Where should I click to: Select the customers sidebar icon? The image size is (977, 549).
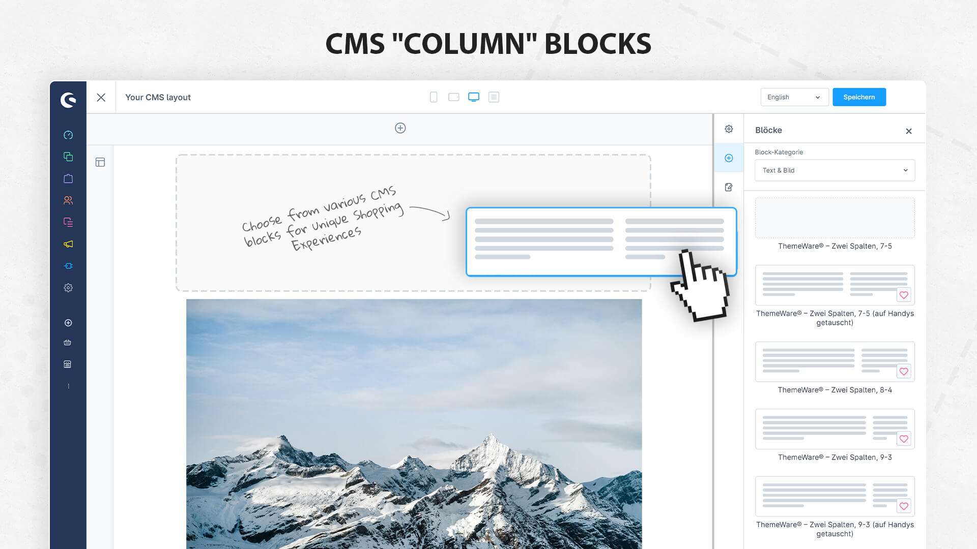point(68,200)
